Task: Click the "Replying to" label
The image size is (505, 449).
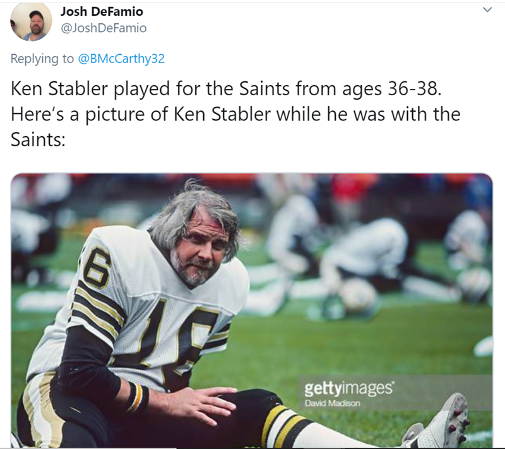Action: [42, 59]
